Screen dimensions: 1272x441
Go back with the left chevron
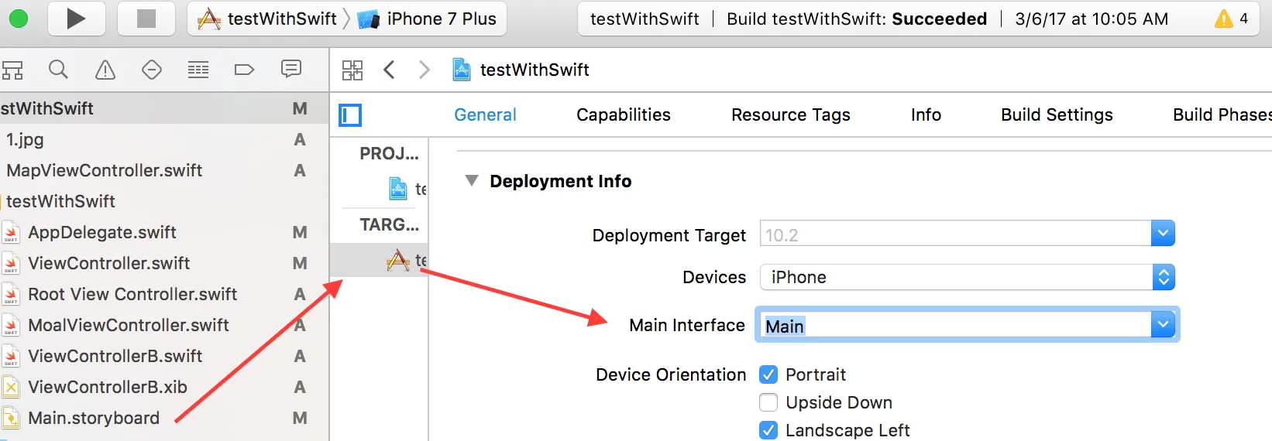[x=390, y=70]
